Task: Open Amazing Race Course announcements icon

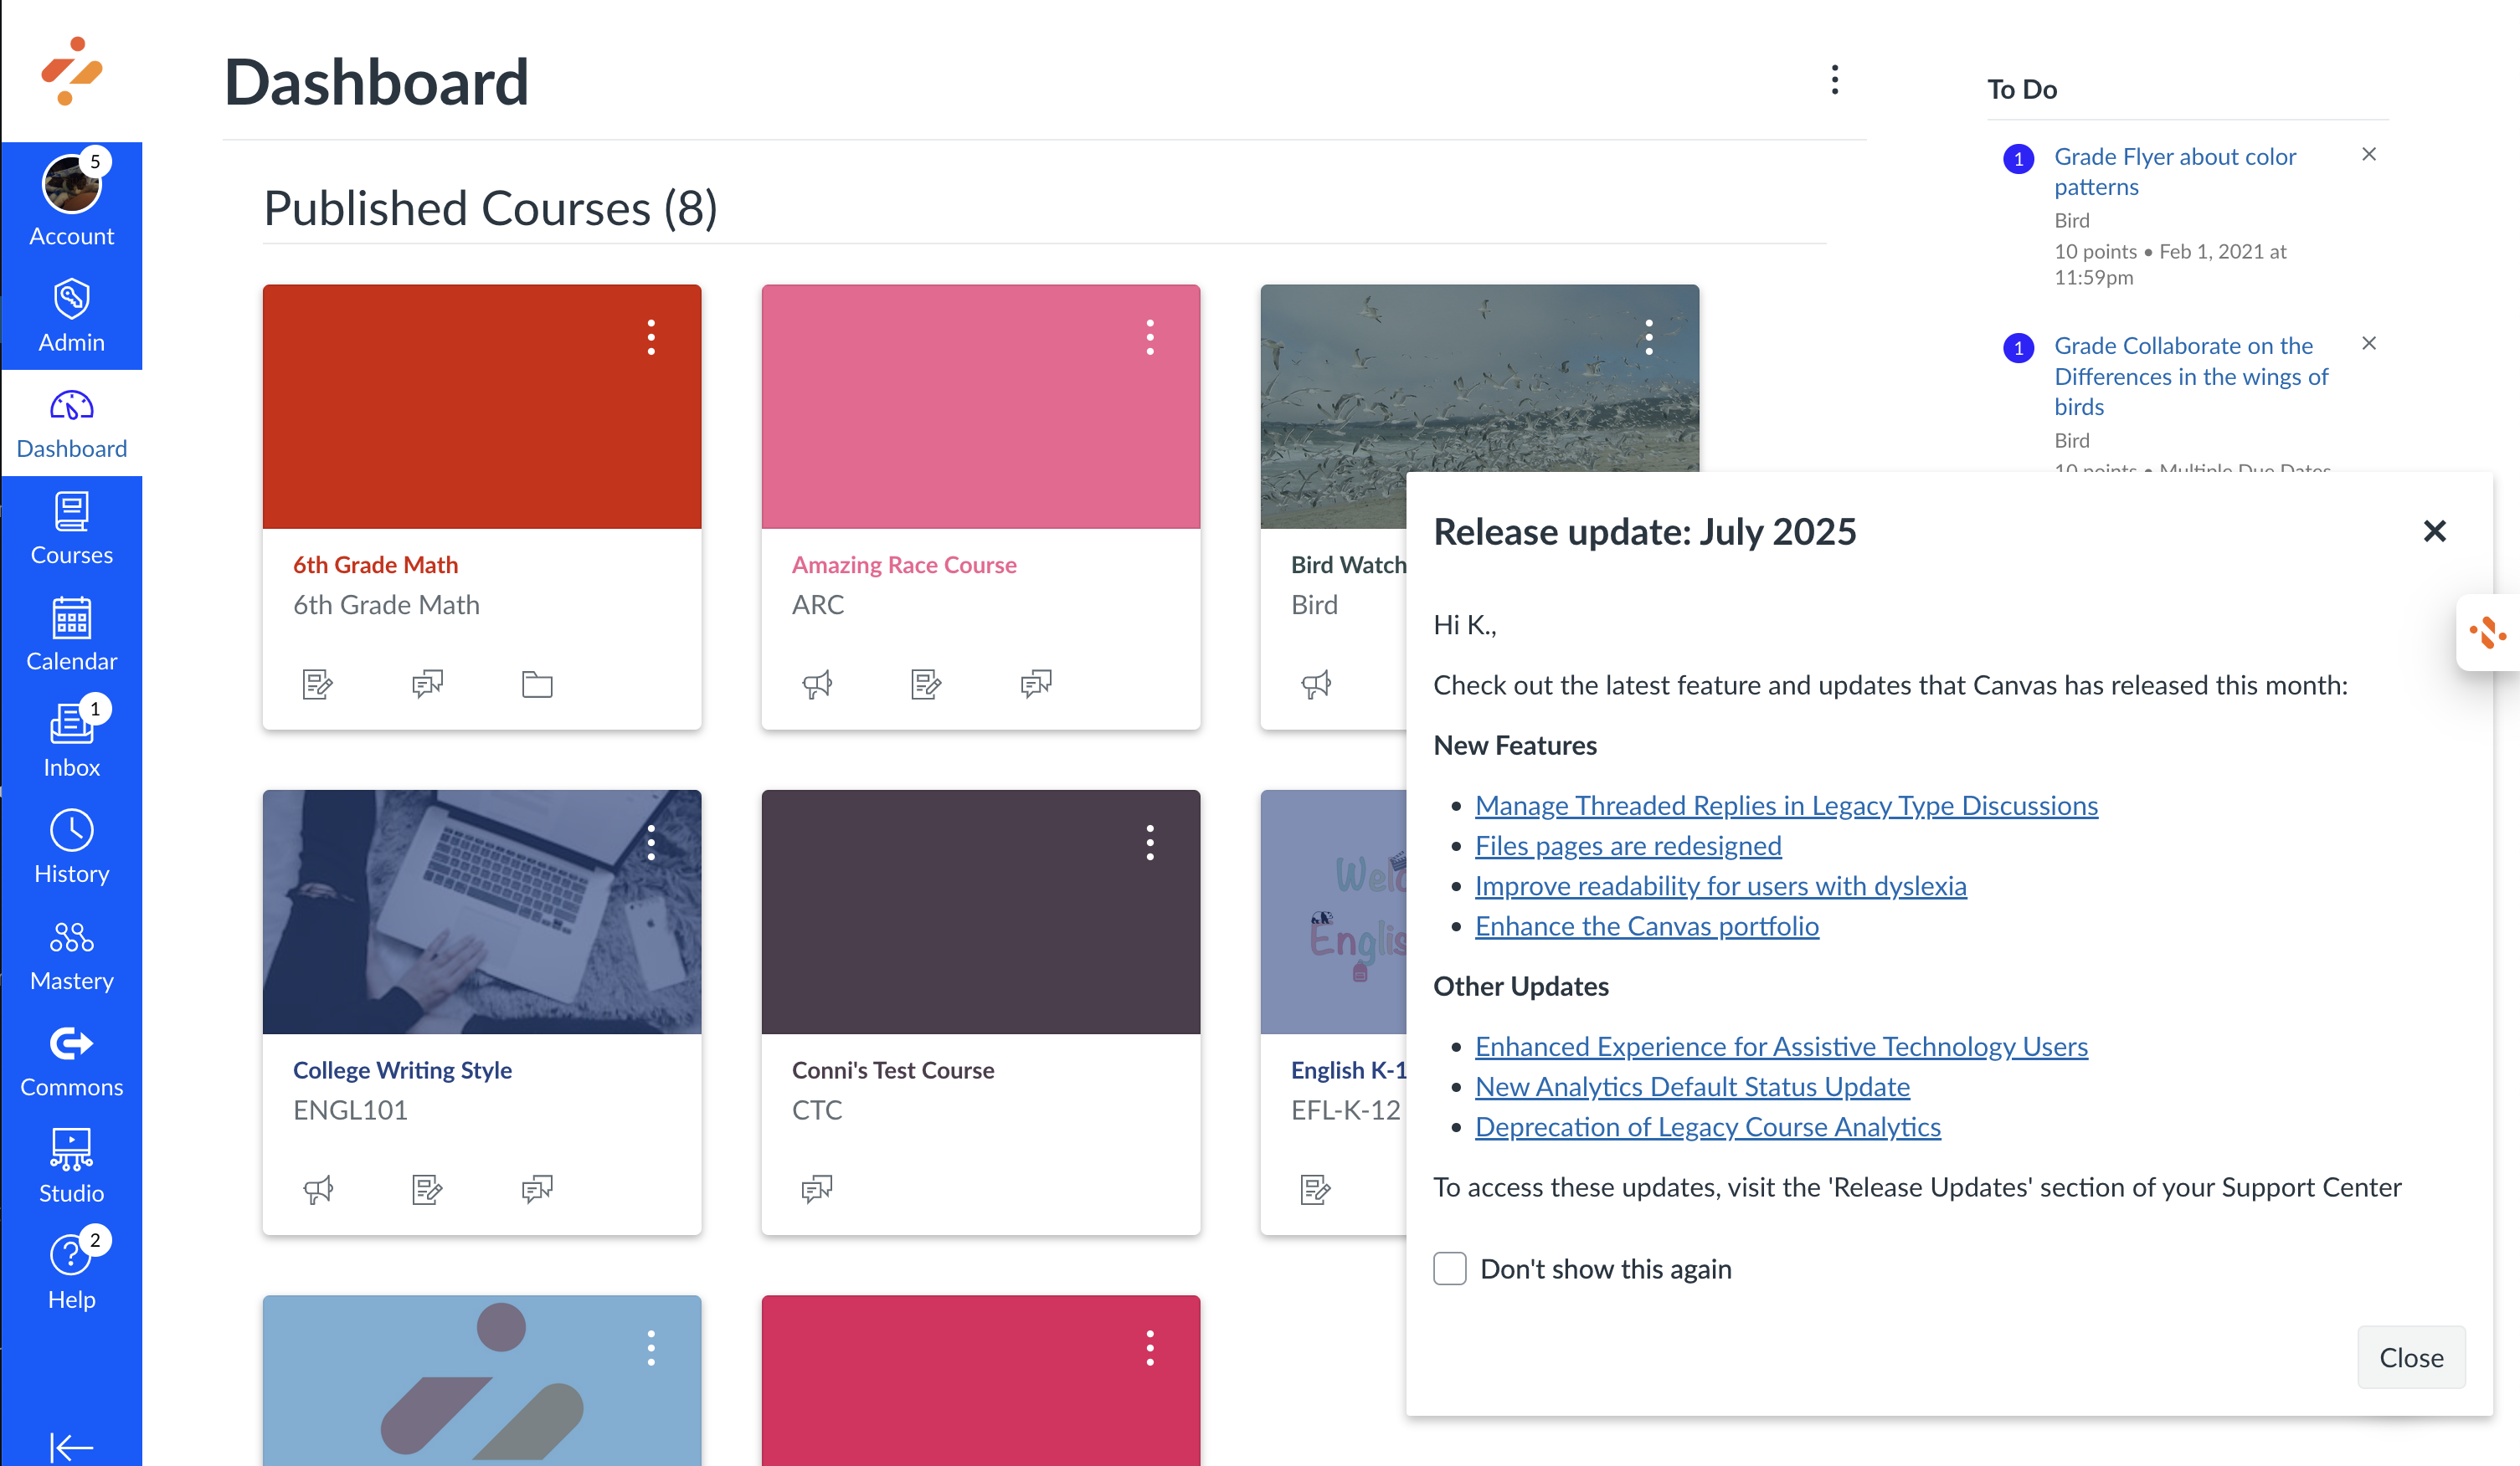Action: coord(817,684)
